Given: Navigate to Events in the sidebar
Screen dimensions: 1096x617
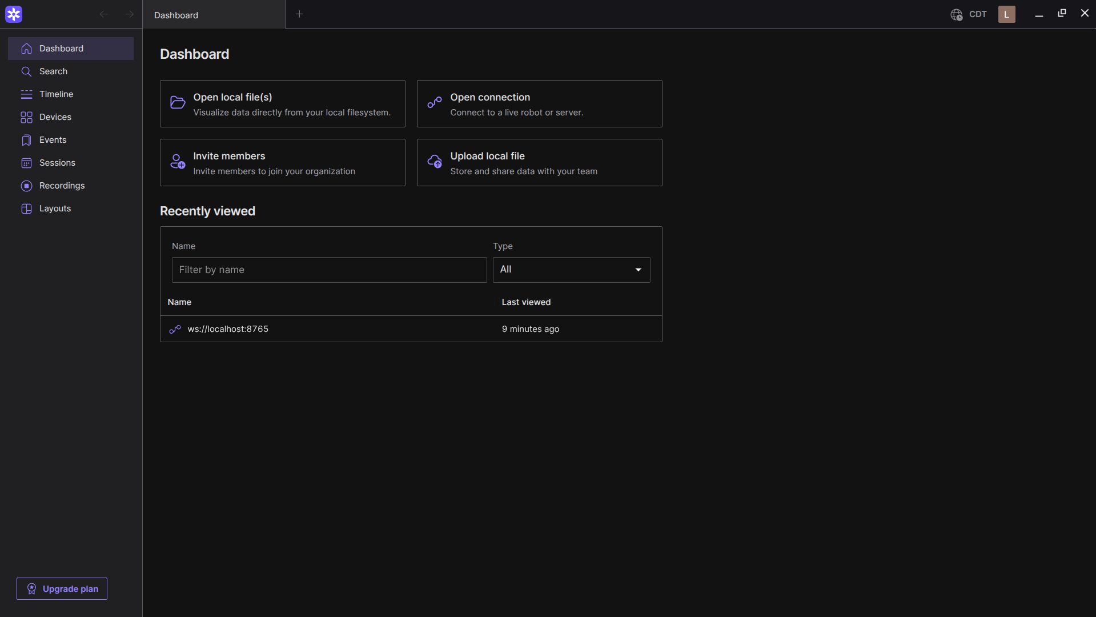Looking at the screenshot, I should [x=71, y=140].
